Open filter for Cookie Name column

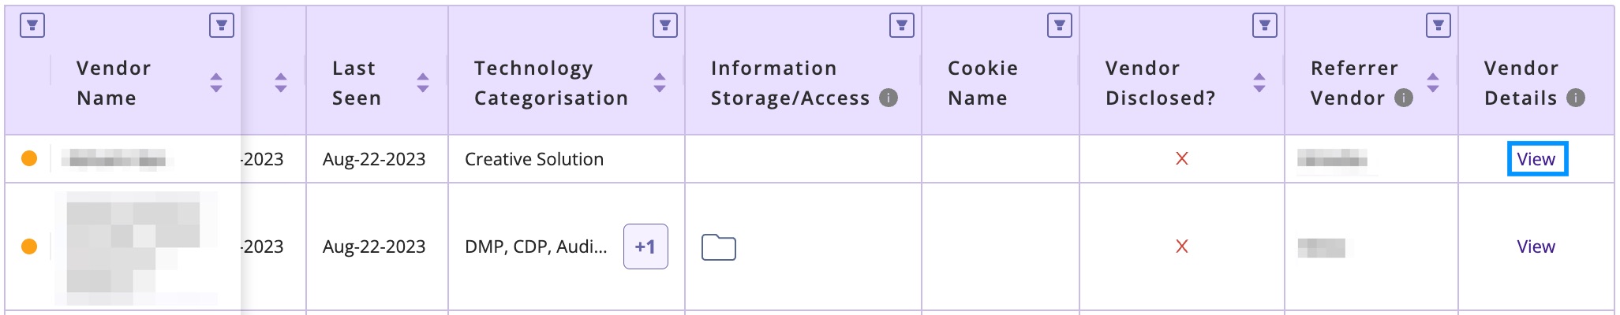1060,25
